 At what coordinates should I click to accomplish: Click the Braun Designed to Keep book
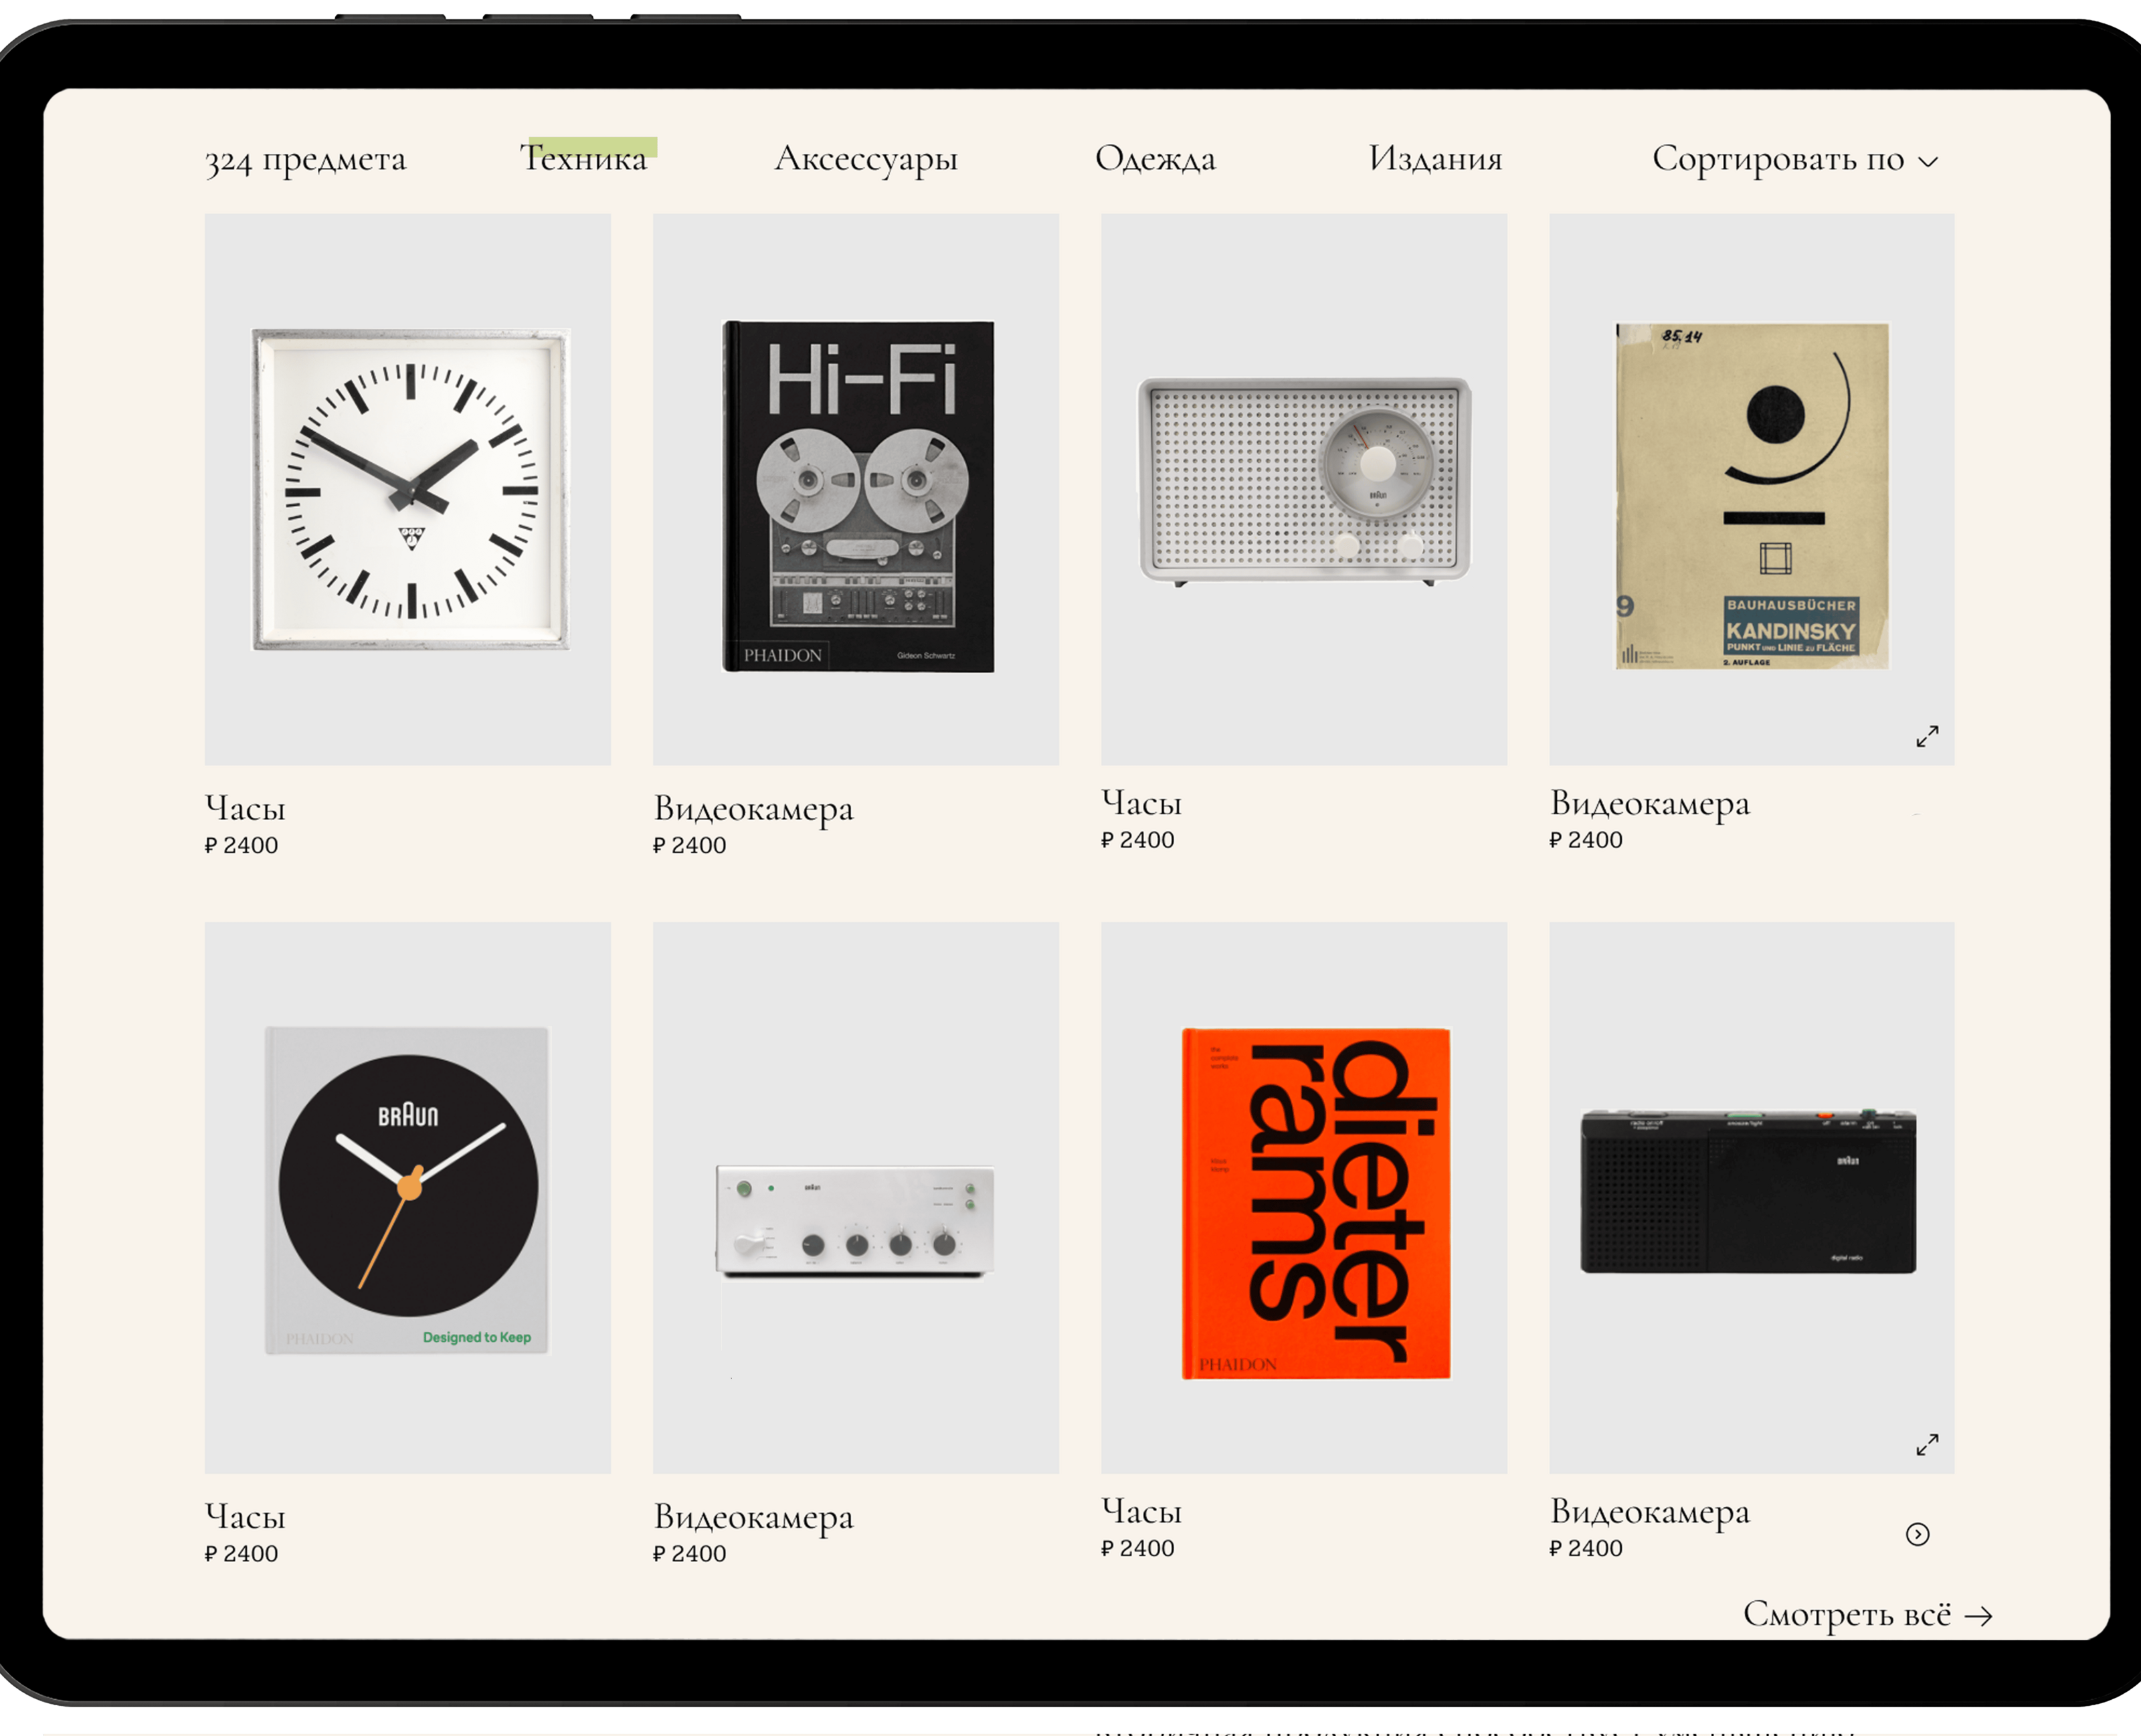coord(406,1190)
